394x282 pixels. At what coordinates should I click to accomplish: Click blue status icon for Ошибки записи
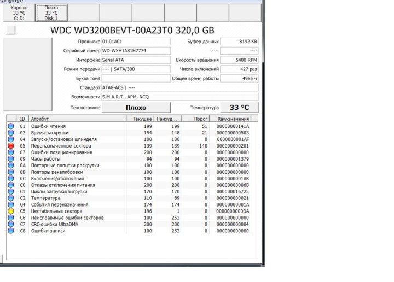10,231
